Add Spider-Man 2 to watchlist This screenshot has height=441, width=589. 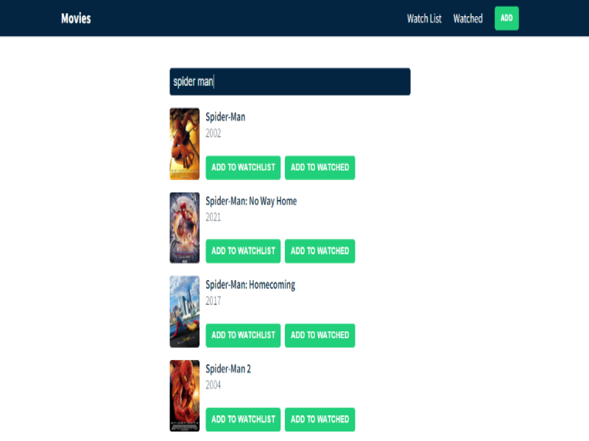pos(243,419)
